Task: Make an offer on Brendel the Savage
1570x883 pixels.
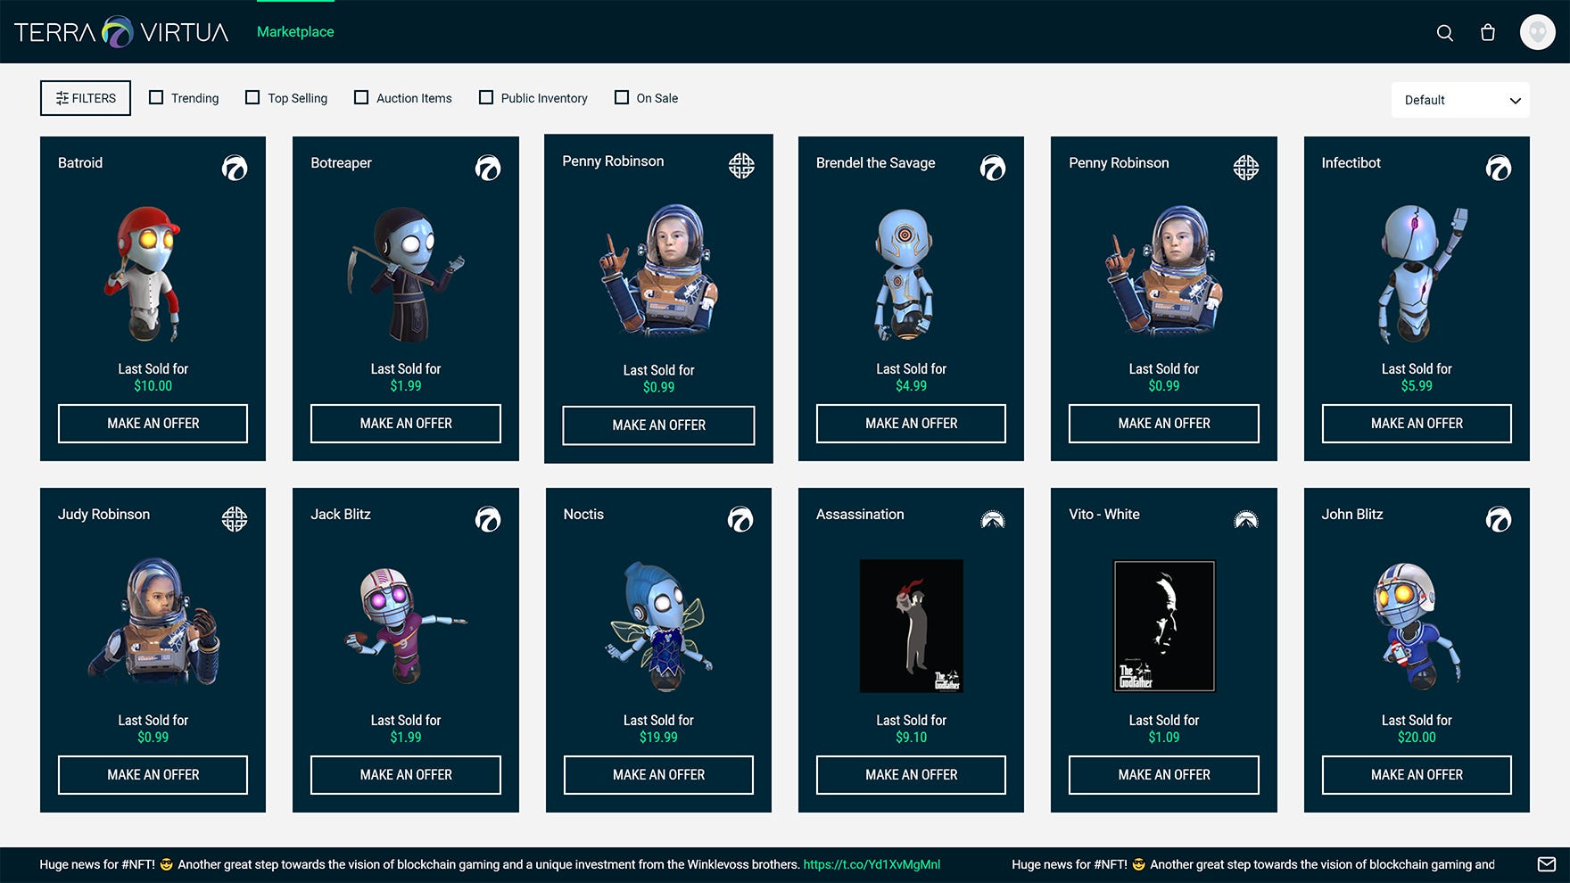Action: [911, 424]
